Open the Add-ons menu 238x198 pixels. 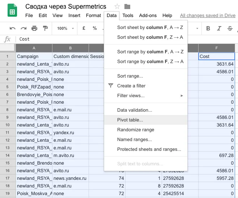148,16
